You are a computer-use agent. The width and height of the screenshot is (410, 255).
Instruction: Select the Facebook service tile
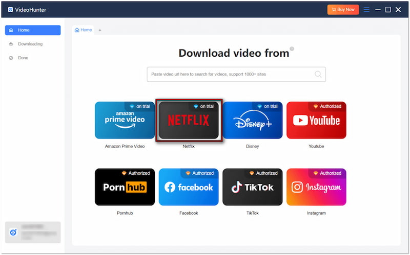coord(189,187)
